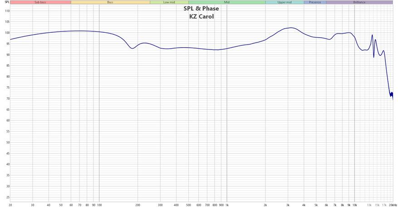Click the 600 Hz frequency label
Screen dimensions: 398x208
pyautogui.click(x=199, y=205)
